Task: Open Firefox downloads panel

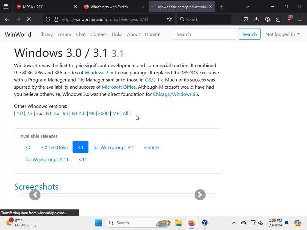Action: [257, 19]
